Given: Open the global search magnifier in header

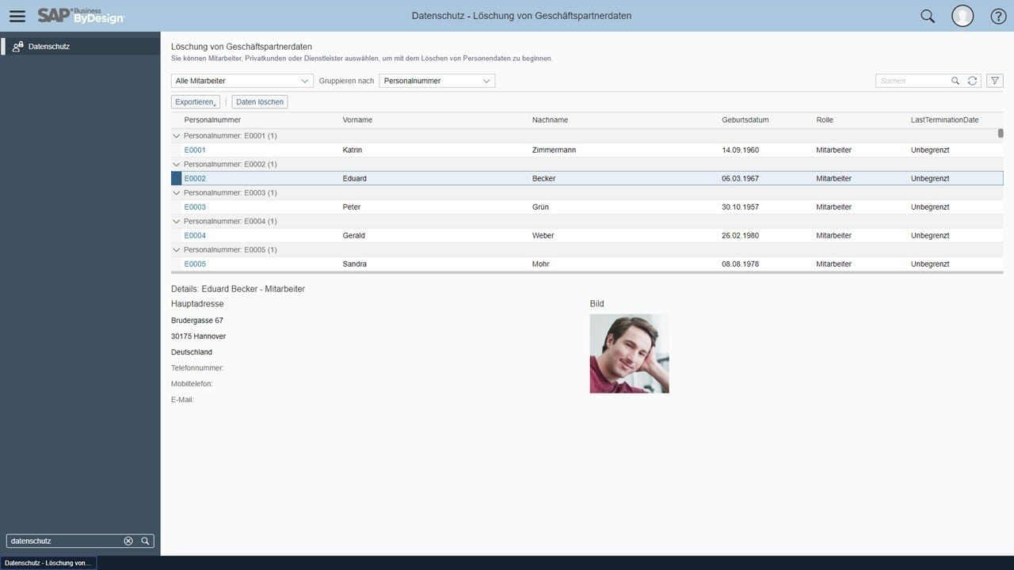Looking at the screenshot, I should point(928,16).
